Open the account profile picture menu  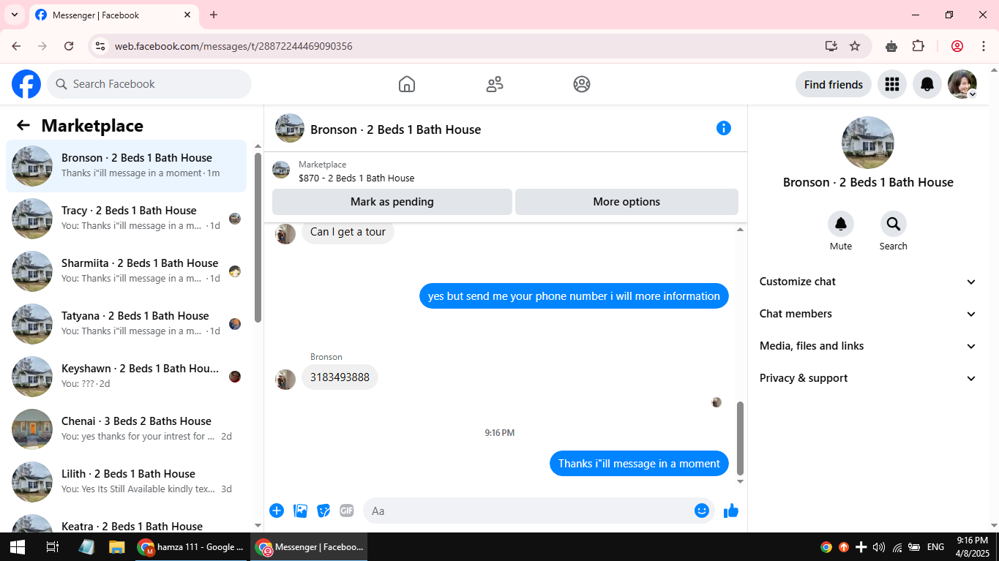click(x=962, y=84)
